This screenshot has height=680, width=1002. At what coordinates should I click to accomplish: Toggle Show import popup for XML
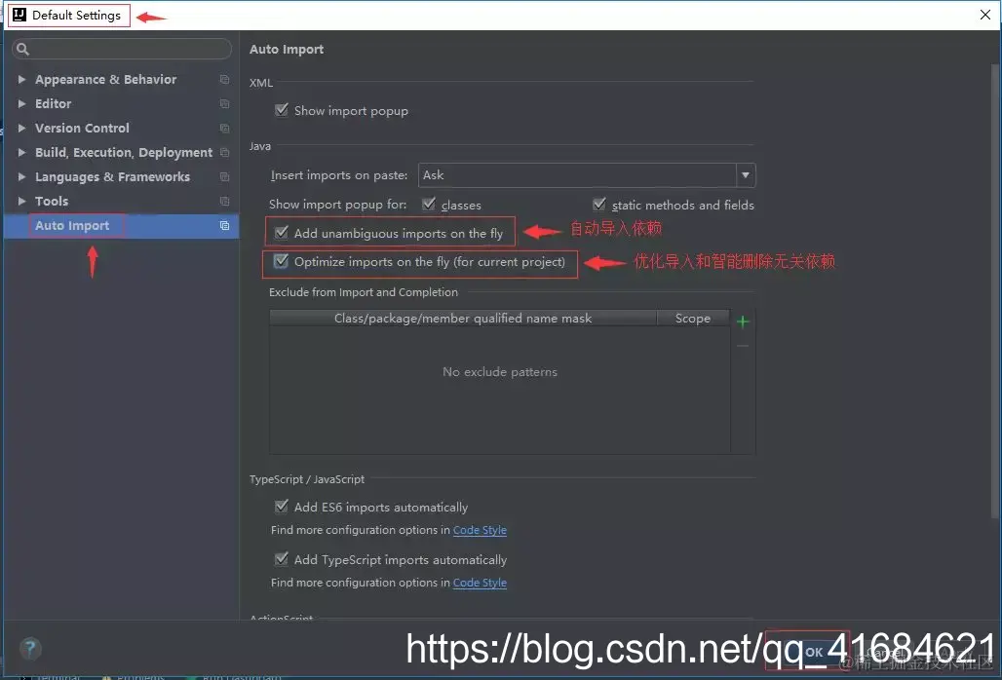[281, 110]
